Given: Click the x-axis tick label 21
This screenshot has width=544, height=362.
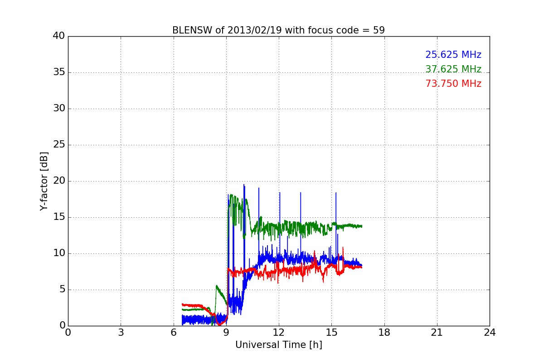Looking at the screenshot, I should click(x=437, y=332).
